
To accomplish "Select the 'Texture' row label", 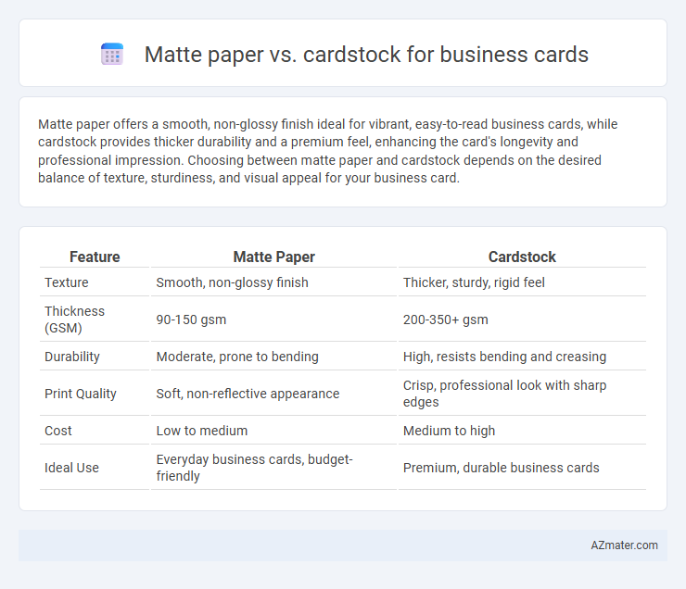I will click(x=67, y=282).
